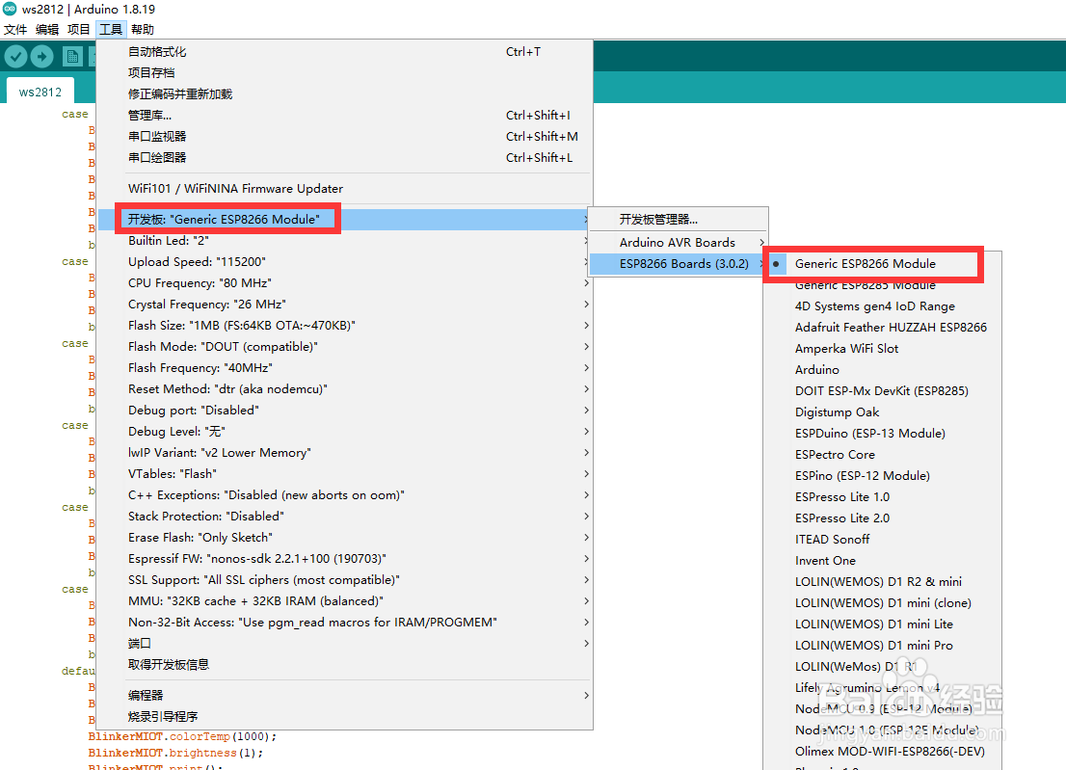Open Non-32-Bit Access submenu
The image size is (1066, 770).
pos(345,622)
